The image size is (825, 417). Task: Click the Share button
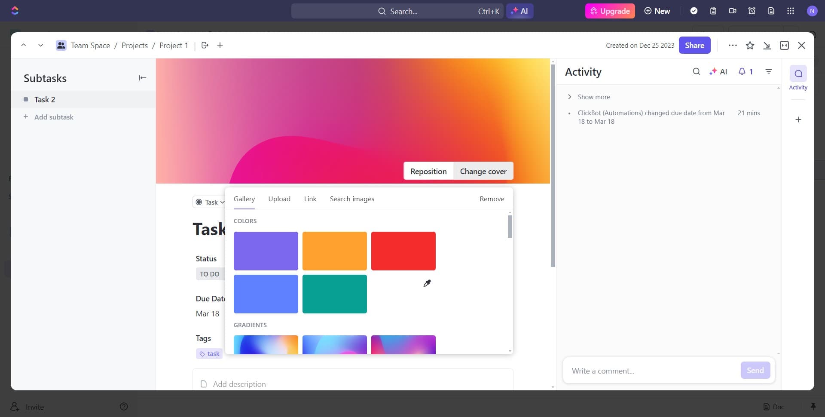point(694,45)
